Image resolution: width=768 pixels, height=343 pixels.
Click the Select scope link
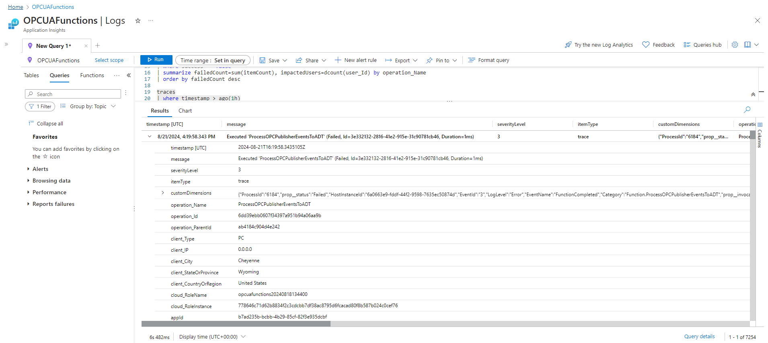(109, 60)
